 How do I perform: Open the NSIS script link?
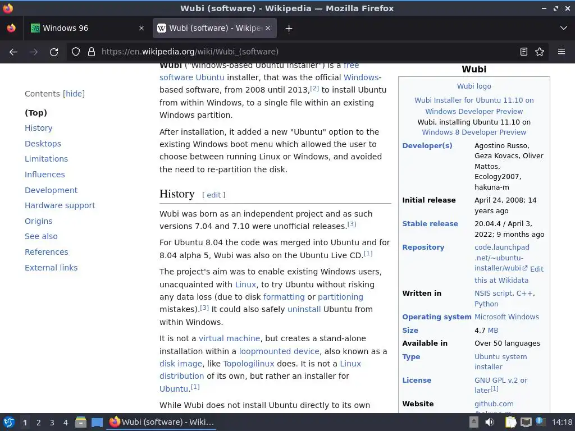[493, 294]
